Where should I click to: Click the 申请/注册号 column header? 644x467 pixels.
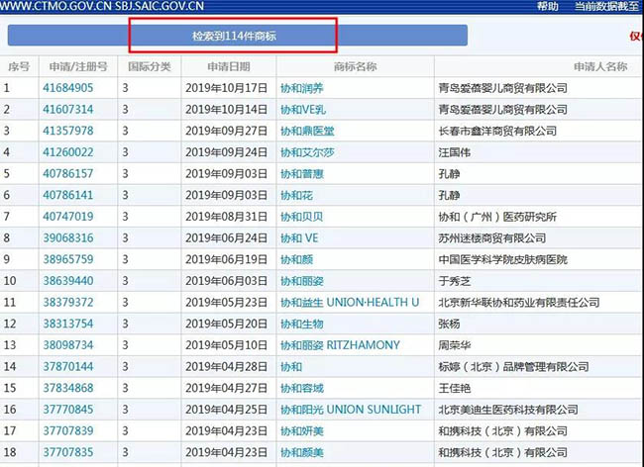tap(75, 66)
